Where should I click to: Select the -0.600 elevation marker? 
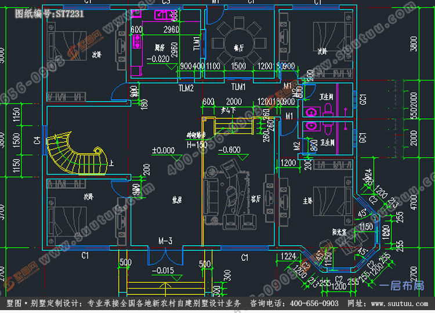click(230, 150)
